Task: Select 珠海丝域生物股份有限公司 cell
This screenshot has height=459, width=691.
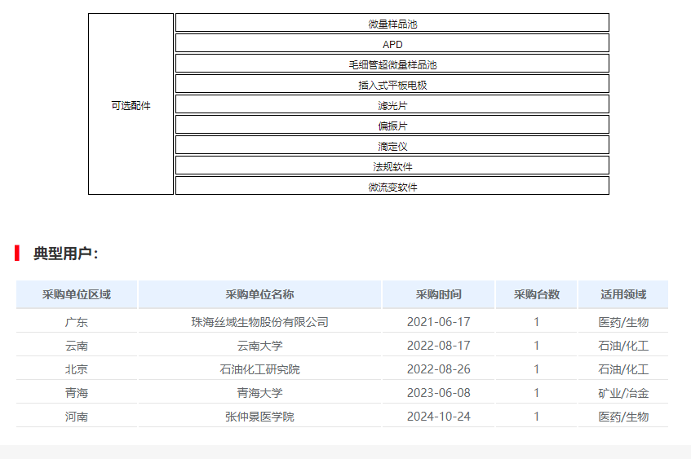Action: click(x=259, y=322)
